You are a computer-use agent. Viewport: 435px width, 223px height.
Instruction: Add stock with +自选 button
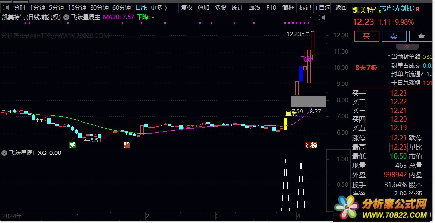point(323,7)
